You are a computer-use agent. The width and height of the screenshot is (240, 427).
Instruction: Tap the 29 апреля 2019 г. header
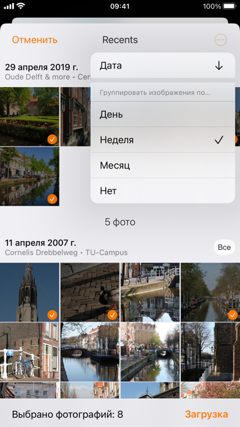coord(41,67)
